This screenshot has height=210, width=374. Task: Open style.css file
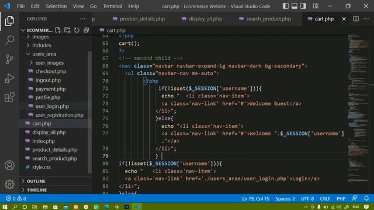point(41,167)
